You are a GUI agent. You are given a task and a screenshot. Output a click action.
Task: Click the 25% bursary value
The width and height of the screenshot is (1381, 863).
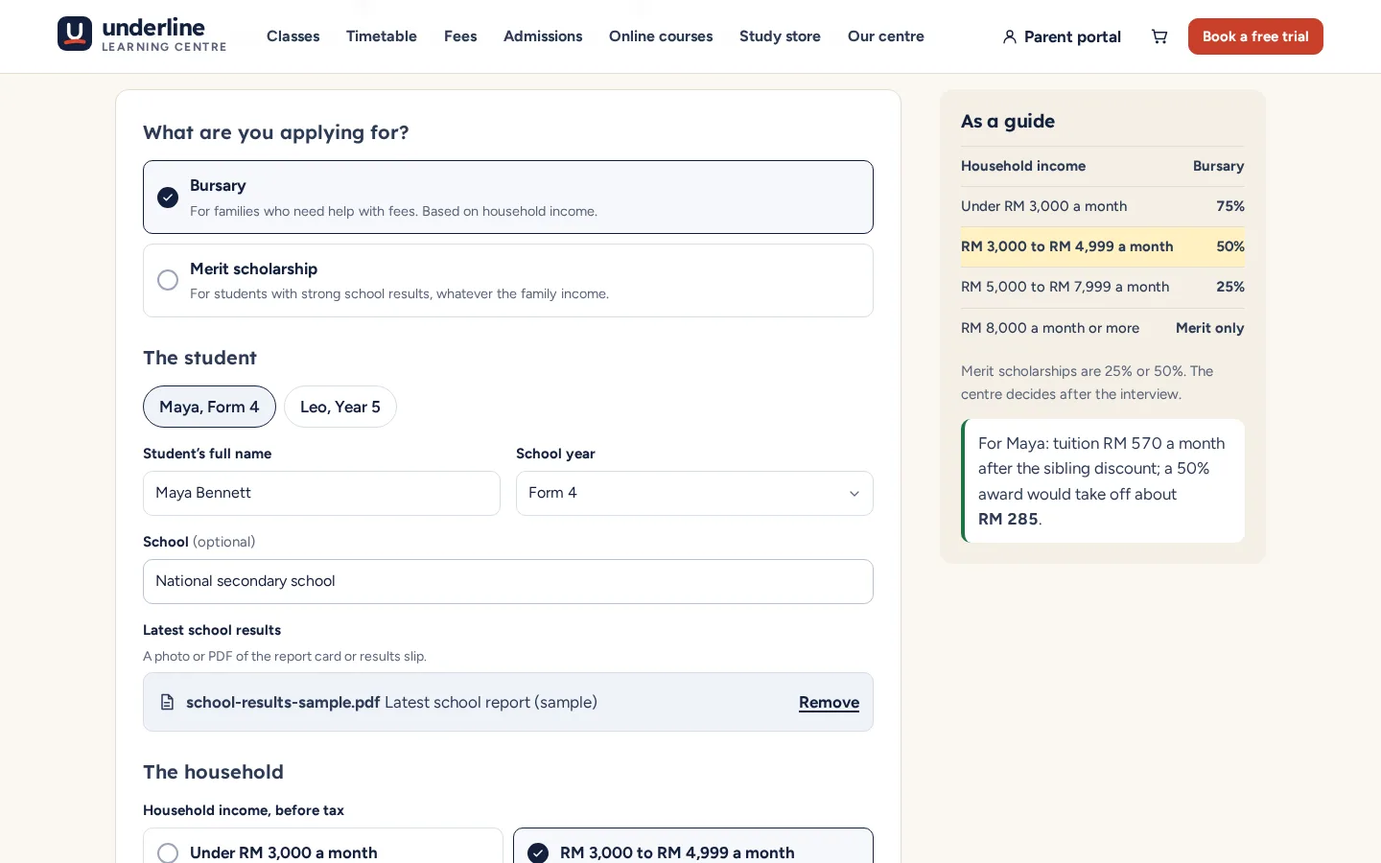1230,287
